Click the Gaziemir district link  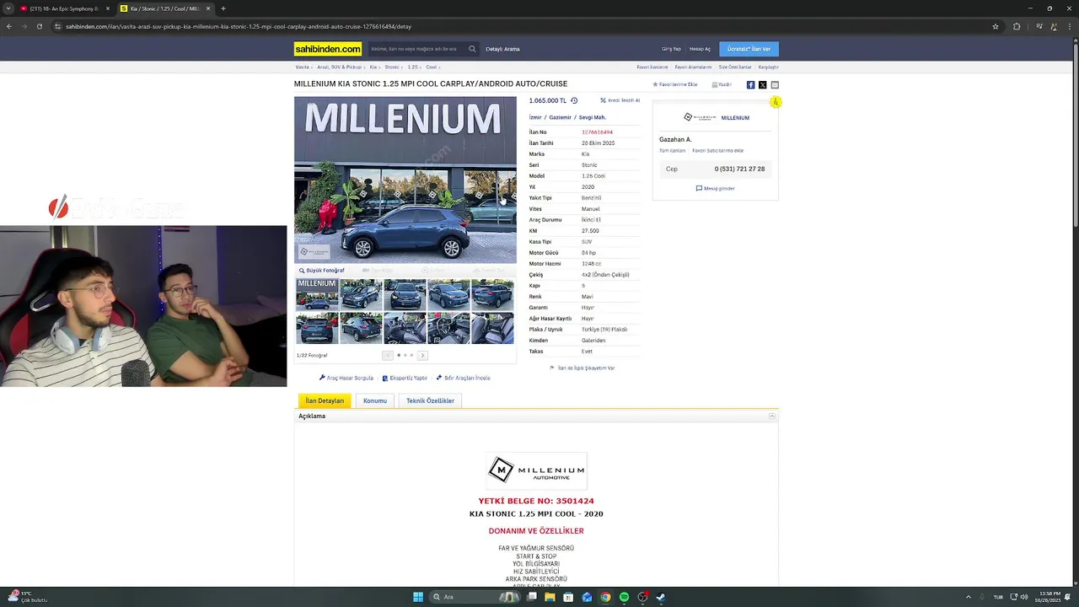[x=560, y=117]
